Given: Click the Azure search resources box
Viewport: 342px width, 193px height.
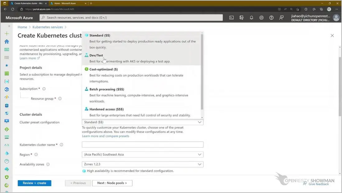Looking at the screenshot, I should (x=131, y=17).
